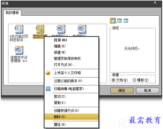
Task: Select 还原以前的版本(V) menu entry
Action: click(x=71, y=81)
